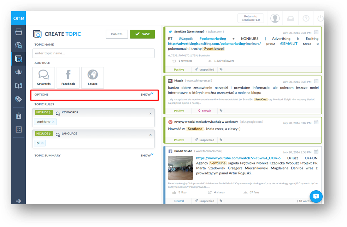Remove the 'sentione' keyword chip

[53, 121]
